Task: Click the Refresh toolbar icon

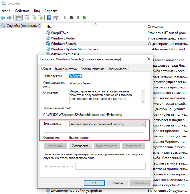Action: coord(34,18)
